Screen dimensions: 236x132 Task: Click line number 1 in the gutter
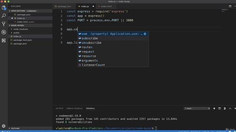62,11
